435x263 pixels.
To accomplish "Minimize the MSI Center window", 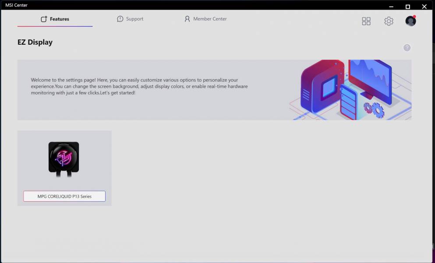I will click(391, 6).
